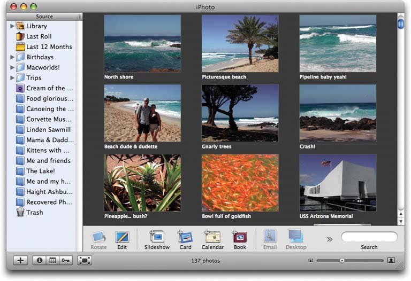Viewport: 411px width, 281px height.
Task: Click the Book icon
Action: (x=240, y=237)
